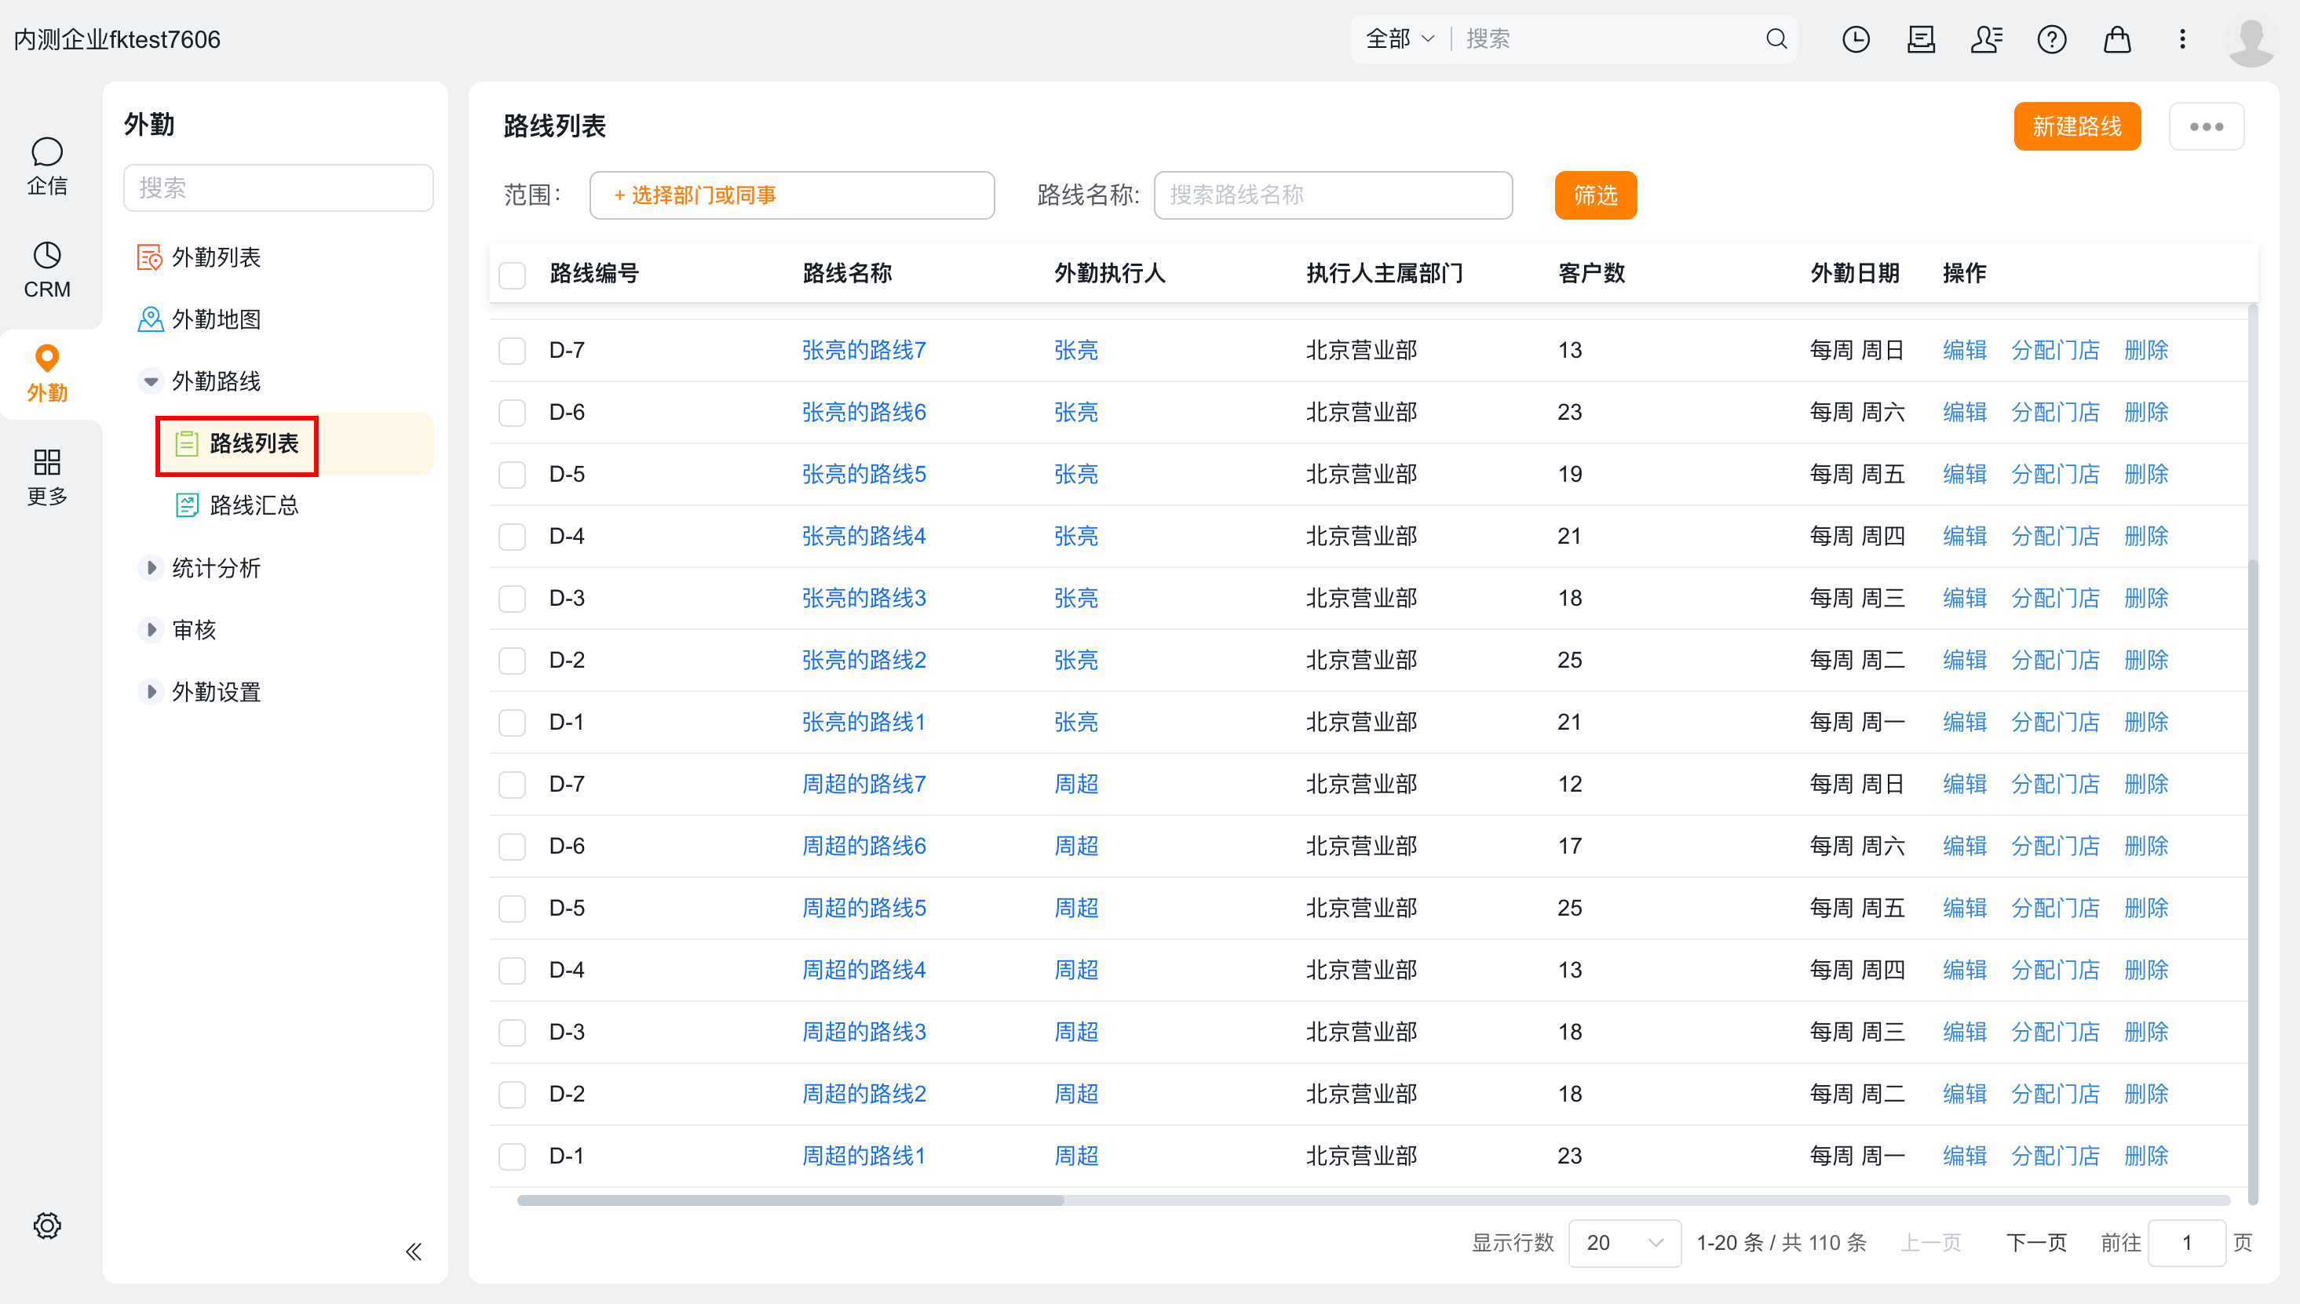Open the contacts list icon in header
The image size is (2300, 1304).
pos(1987,38)
